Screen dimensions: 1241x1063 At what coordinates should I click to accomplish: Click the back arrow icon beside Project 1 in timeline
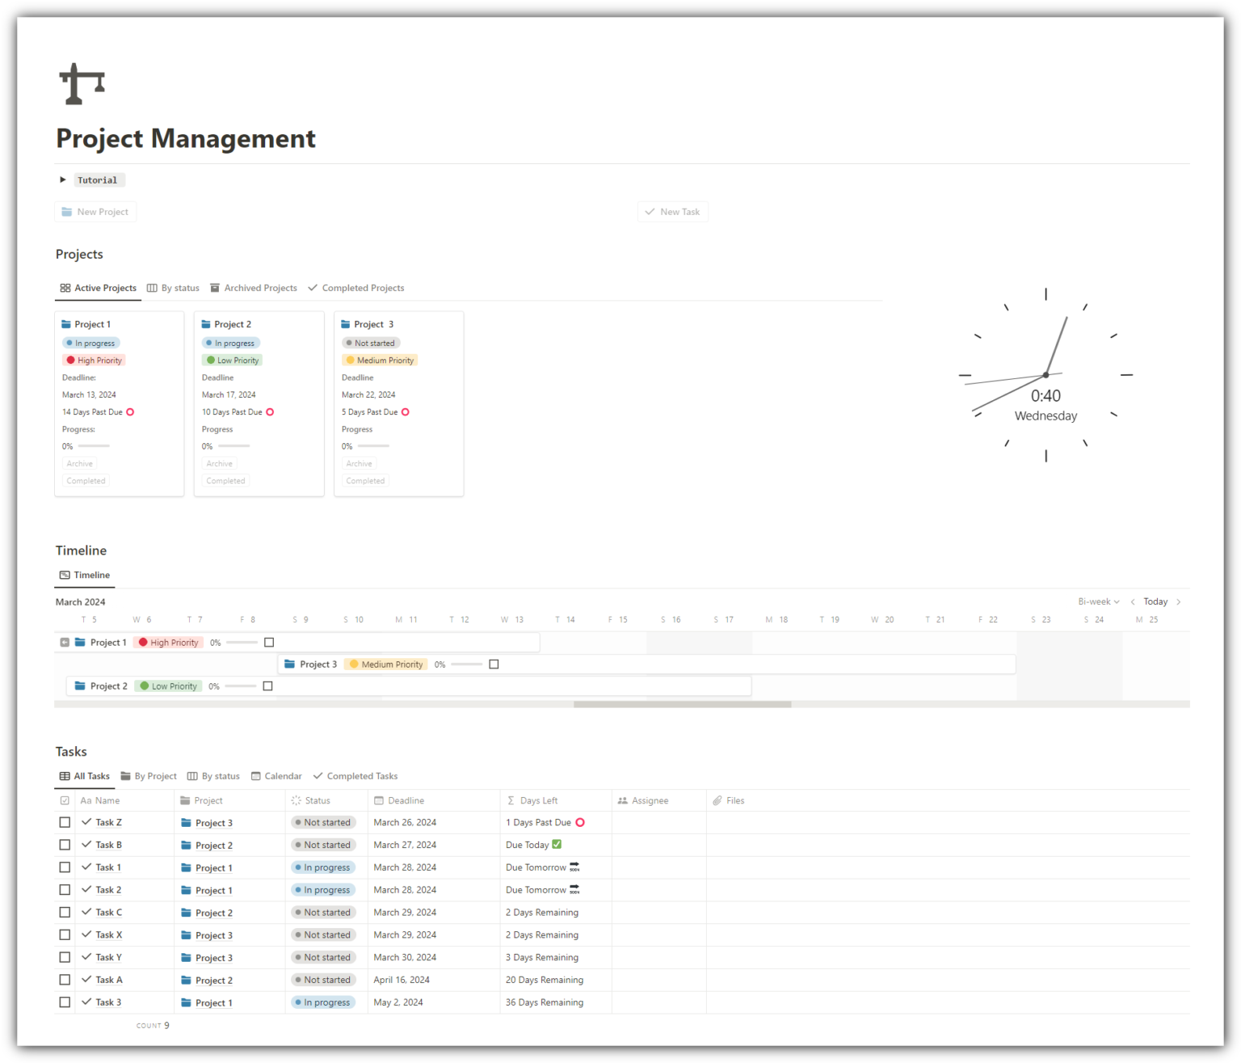65,643
